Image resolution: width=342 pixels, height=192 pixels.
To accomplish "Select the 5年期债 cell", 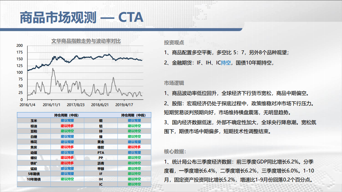I will click(34, 174).
